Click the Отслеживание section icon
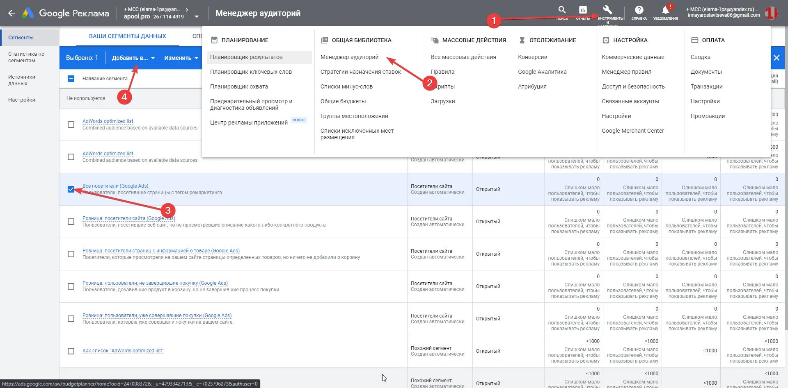Image resolution: width=788 pixels, height=388 pixels. 522,40
